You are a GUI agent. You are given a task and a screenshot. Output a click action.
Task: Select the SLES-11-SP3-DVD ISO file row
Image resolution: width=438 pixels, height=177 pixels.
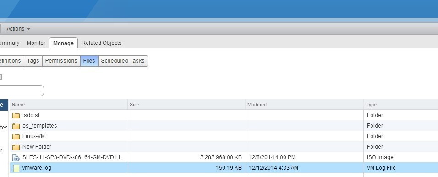point(224,157)
